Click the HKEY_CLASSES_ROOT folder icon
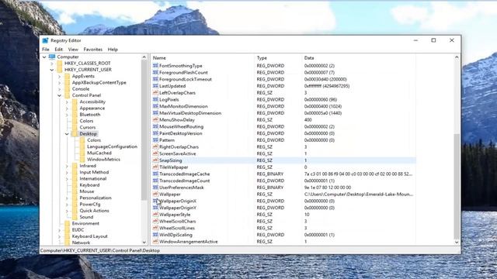 click(60, 64)
